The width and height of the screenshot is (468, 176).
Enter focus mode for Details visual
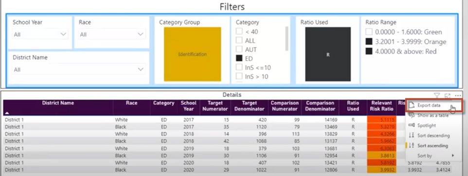(x=447, y=96)
